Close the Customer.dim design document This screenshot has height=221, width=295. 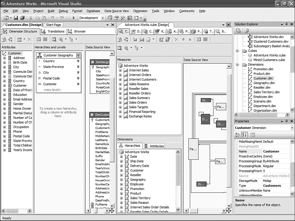113,25
